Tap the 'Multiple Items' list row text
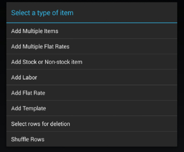 40,31
